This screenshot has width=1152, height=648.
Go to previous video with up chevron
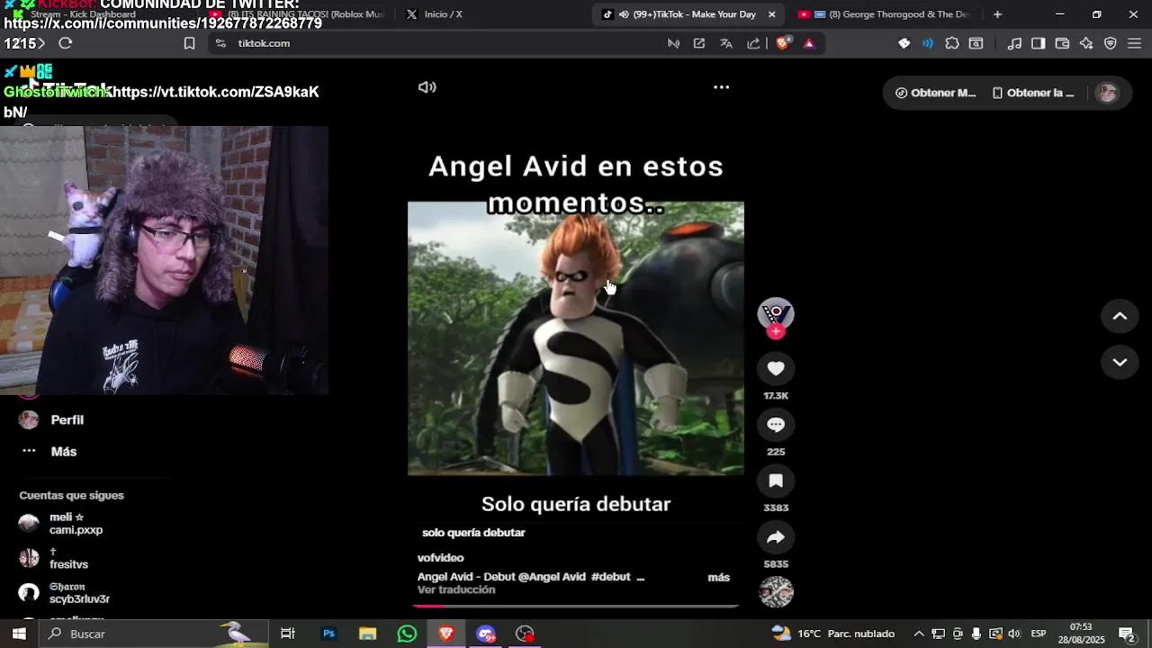click(1120, 316)
